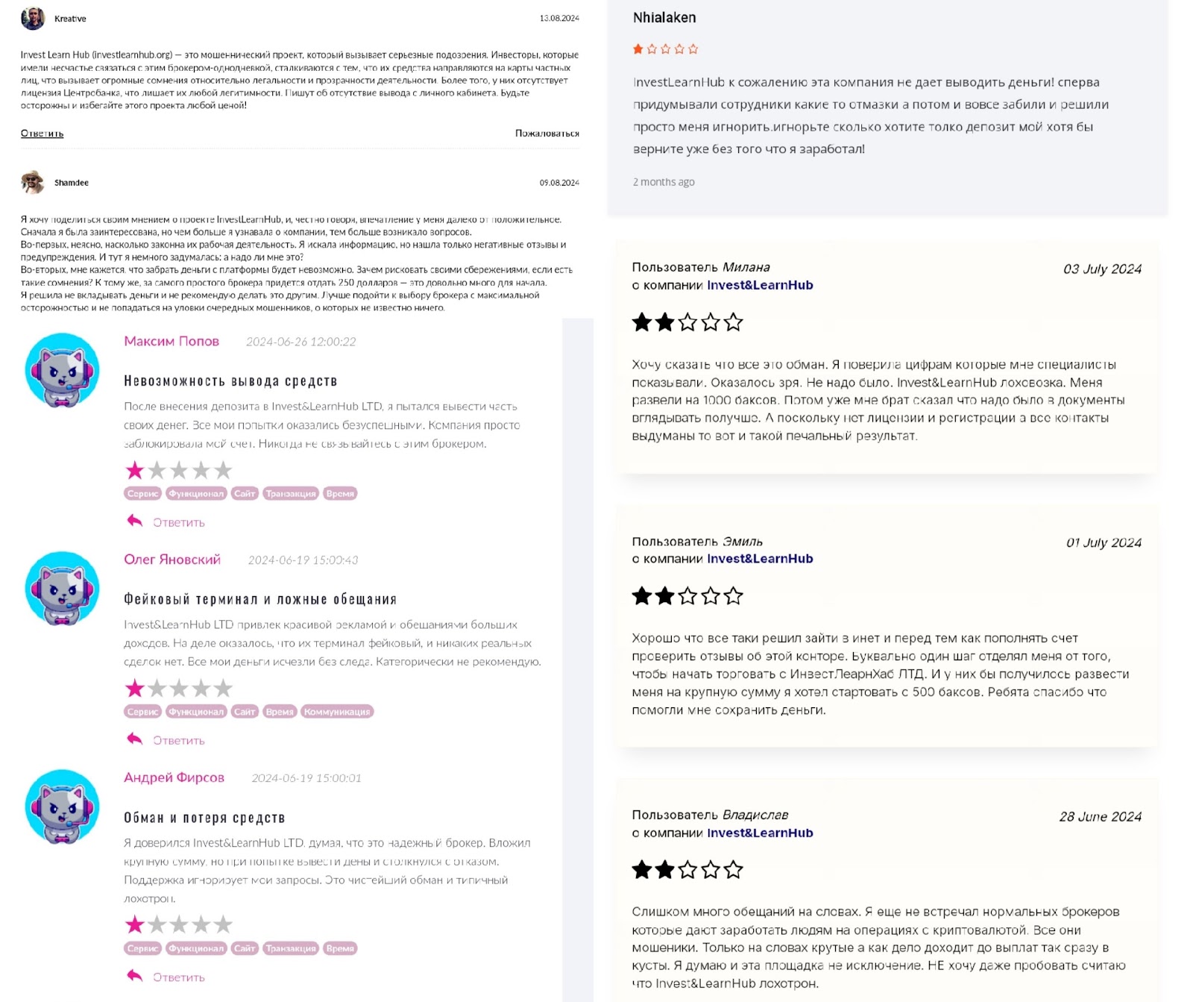Screen dimensions: 1193x1002
Task: Click the reply arrow under Андрей Фирсов's review
Action: pos(135,976)
